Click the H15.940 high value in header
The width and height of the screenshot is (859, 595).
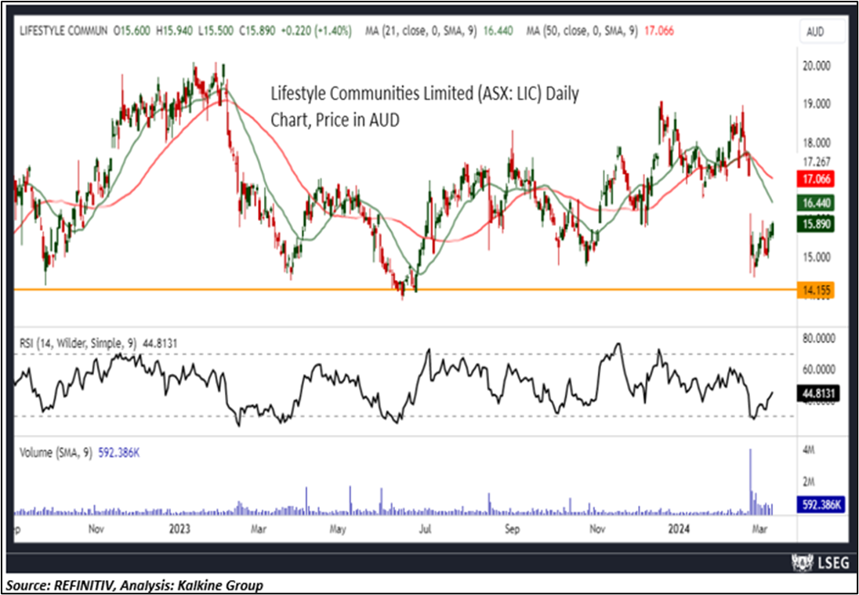point(174,32)
